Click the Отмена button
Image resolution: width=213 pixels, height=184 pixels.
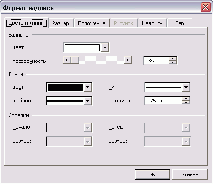190,174
